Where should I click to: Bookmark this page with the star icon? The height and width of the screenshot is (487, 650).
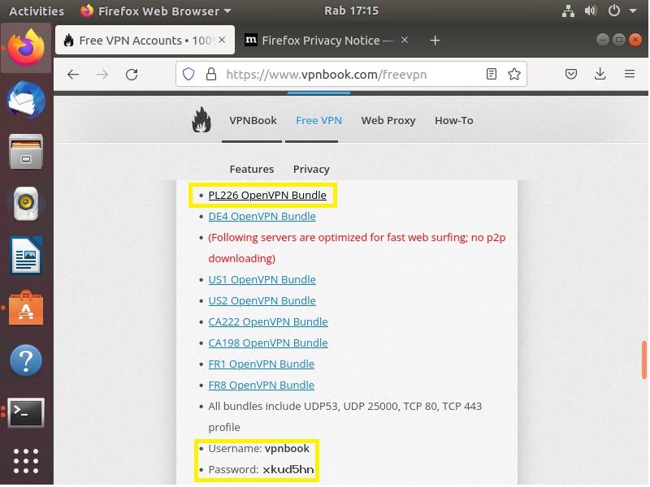click(x=513, y=75)
